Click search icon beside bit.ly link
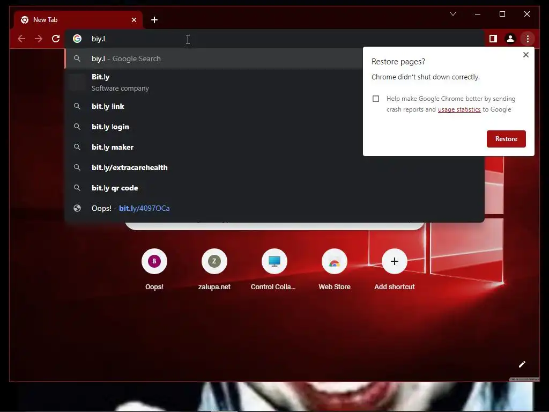The height and width of the screenshot is (412, 549). (77, 106)
